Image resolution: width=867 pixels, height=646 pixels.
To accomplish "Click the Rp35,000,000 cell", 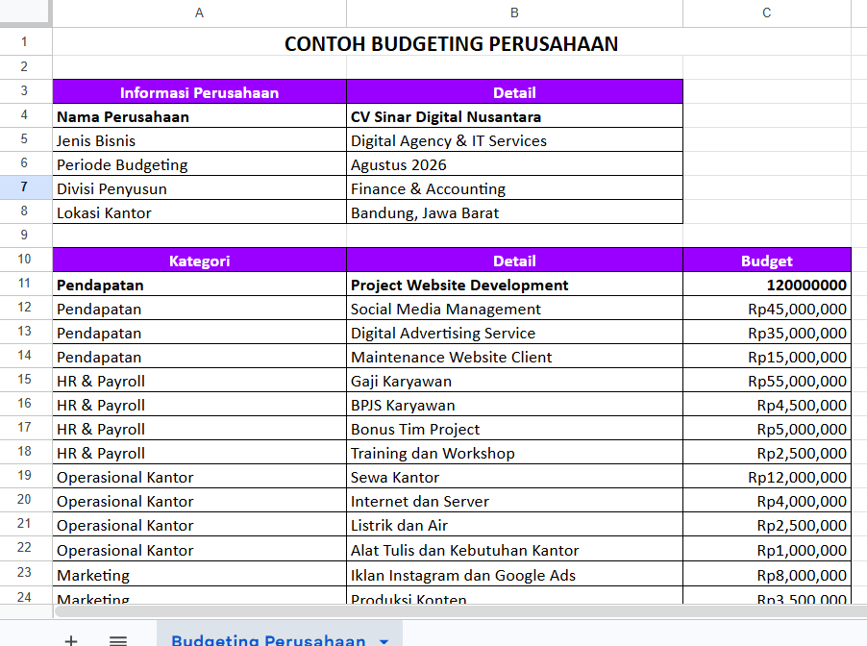I will click(x=767, y=333).
